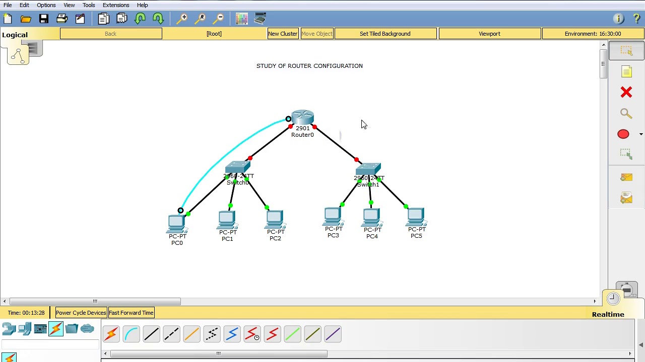This screenshot has width=645, height=362.
Task: Print the workspace using printer icon
Action: 62,19
